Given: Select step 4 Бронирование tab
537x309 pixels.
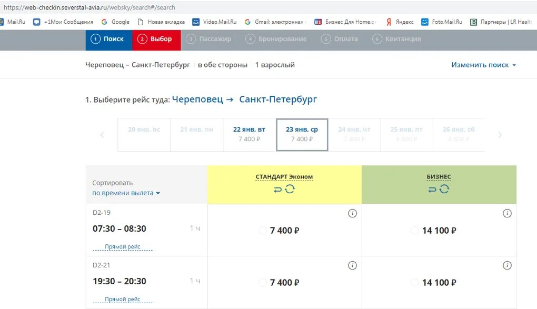Looking at the screenshot, I should point(276,39).
